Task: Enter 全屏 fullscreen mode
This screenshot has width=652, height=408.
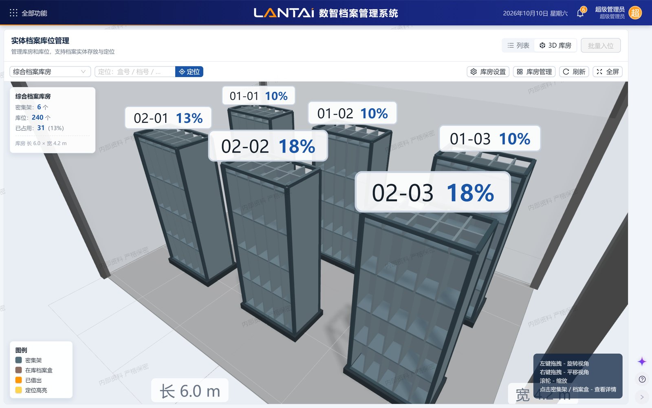Action: pos(608,72)
